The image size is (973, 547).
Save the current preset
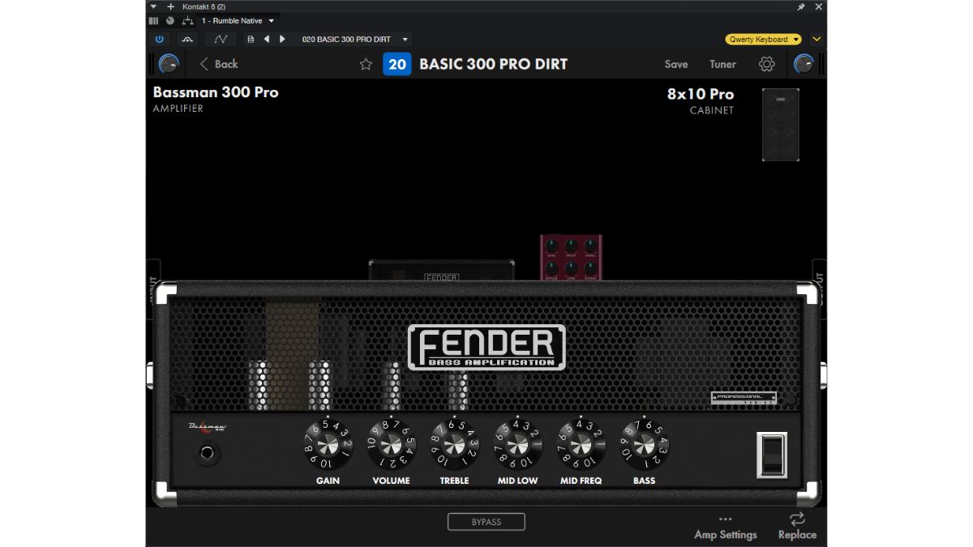pyautogui.click(x=675, y=64)
